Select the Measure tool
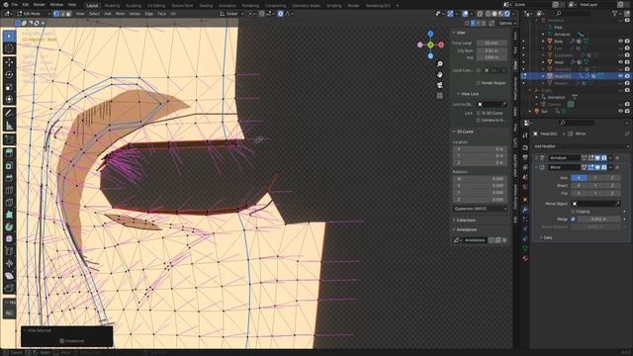The height and width of the screenshot is (356, 633). click(9, 126)
